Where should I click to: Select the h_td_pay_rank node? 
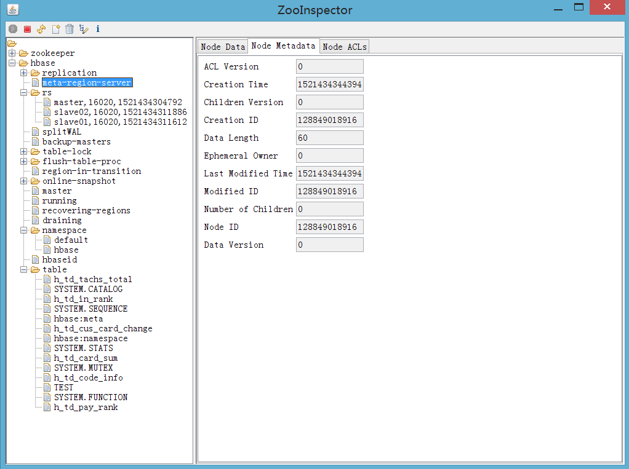tap(86, 408)
